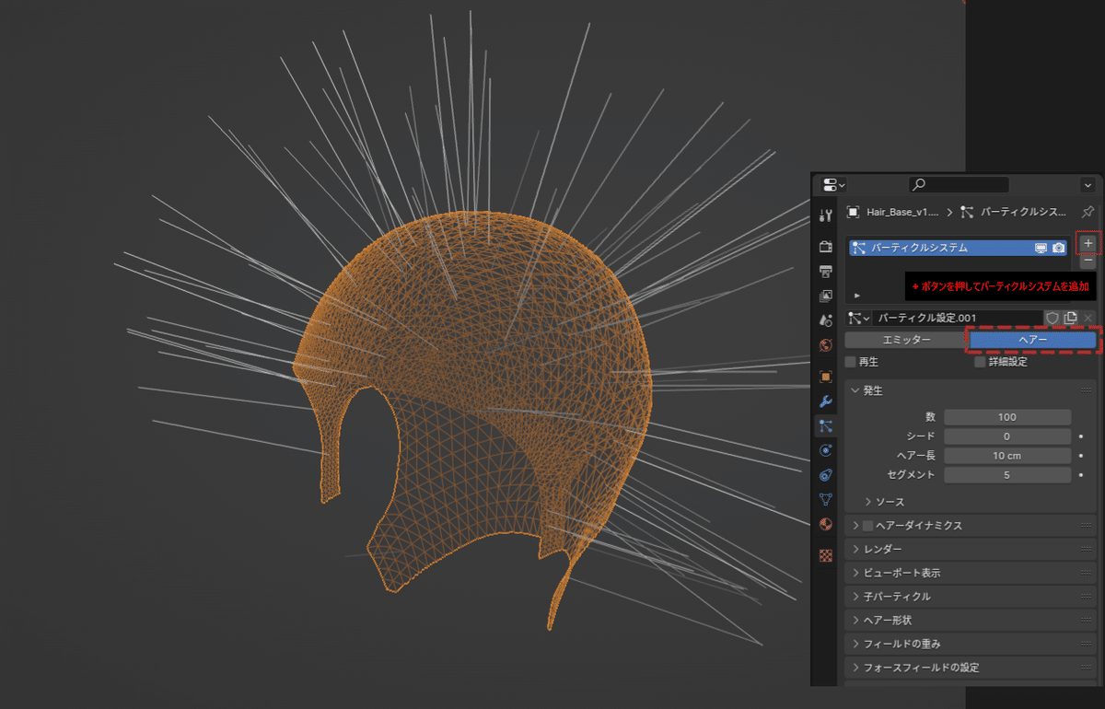Toggle viewport display for パーティクルシステム
This screenshot has height=709, width=1105.
pos(1041,248)
